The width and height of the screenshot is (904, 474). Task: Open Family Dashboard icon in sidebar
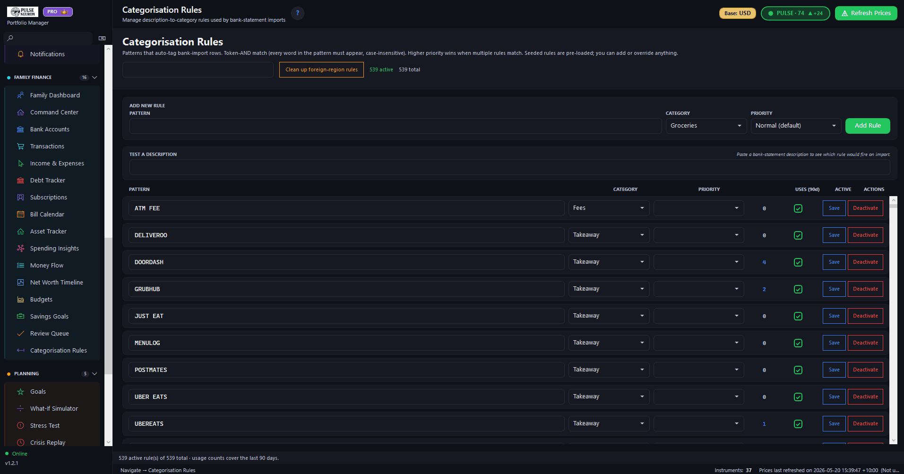point(20,95)
